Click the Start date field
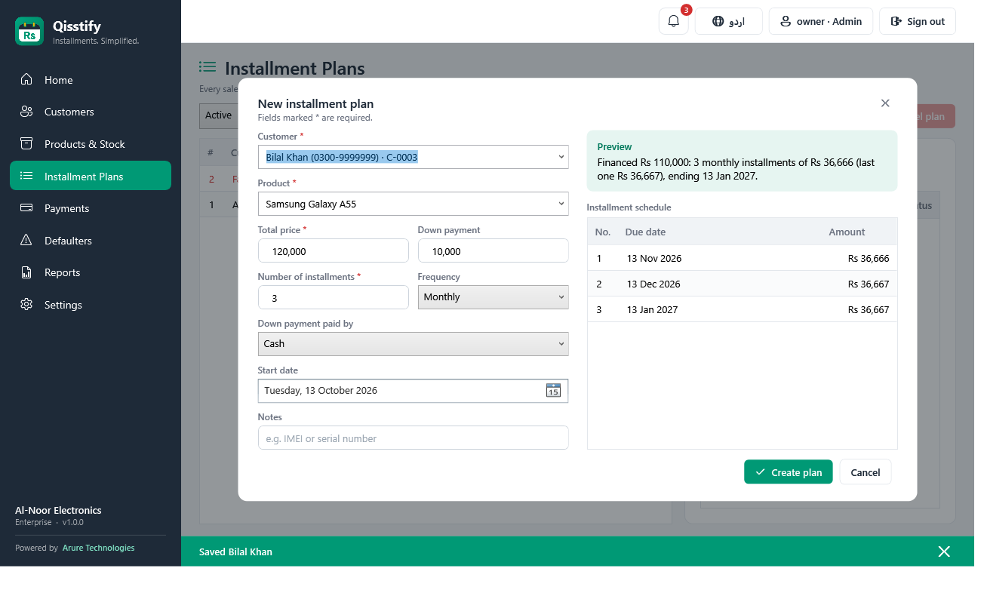Image resolution: width=984 pixels, height=593 pixels. tap(413, 391)
